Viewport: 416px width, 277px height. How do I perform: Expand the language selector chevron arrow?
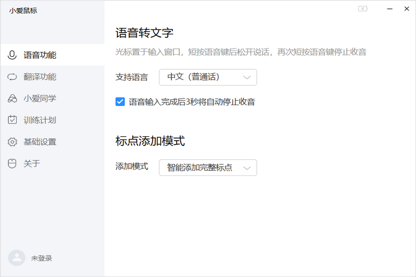tap(247, 77)
